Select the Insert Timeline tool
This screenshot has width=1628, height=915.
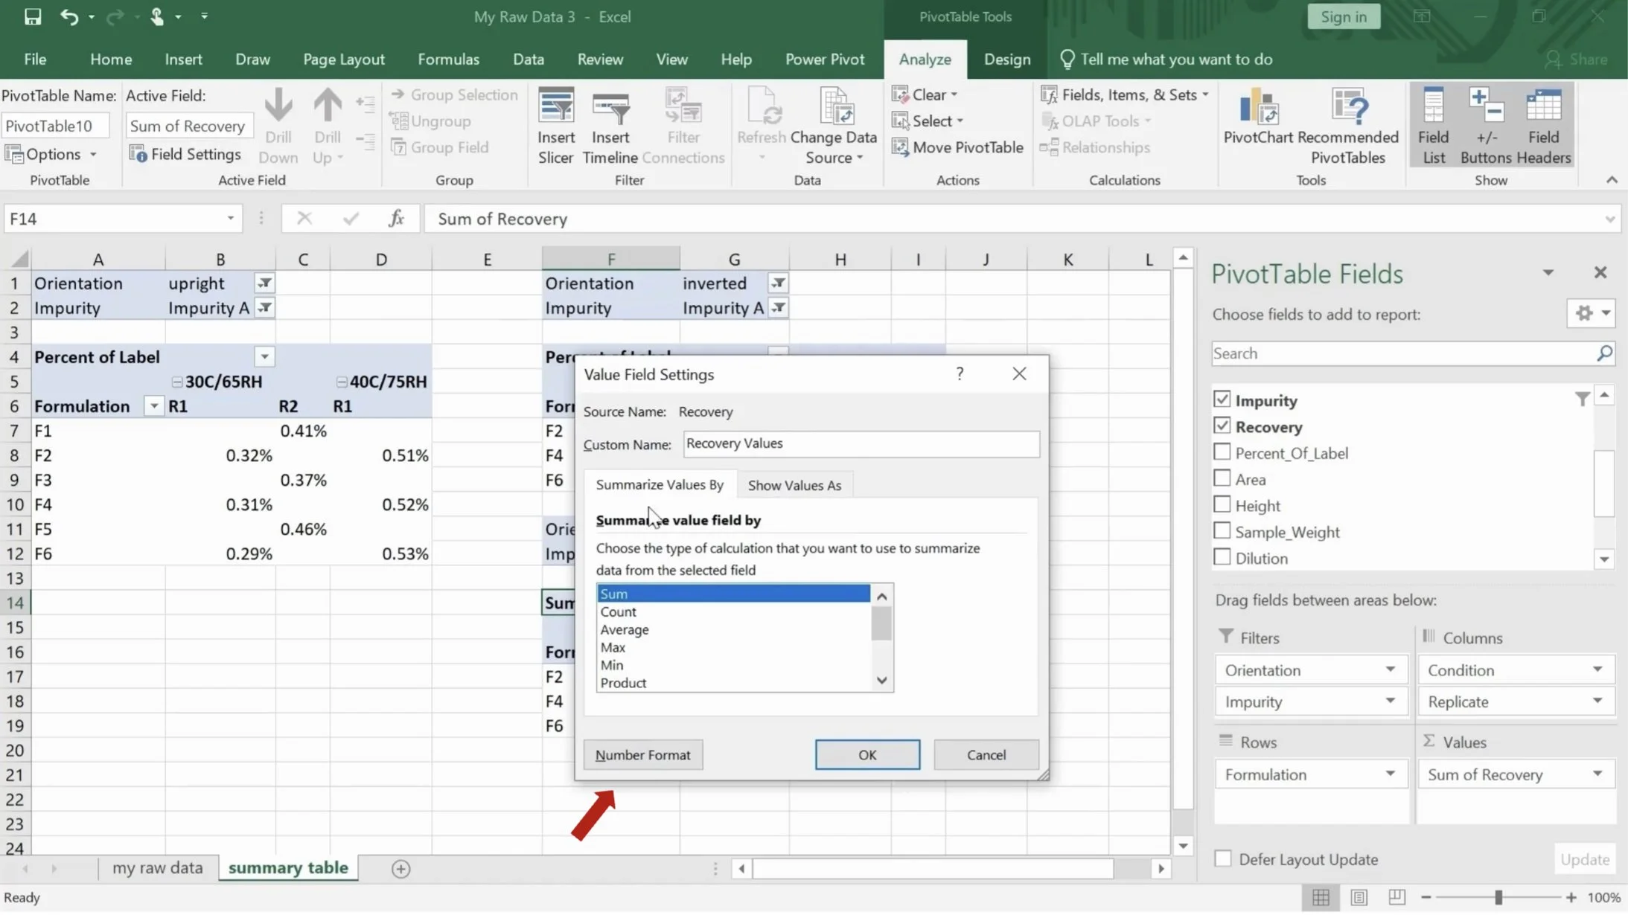[610, 125]
